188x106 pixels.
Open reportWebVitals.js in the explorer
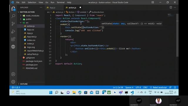(35, 51)
